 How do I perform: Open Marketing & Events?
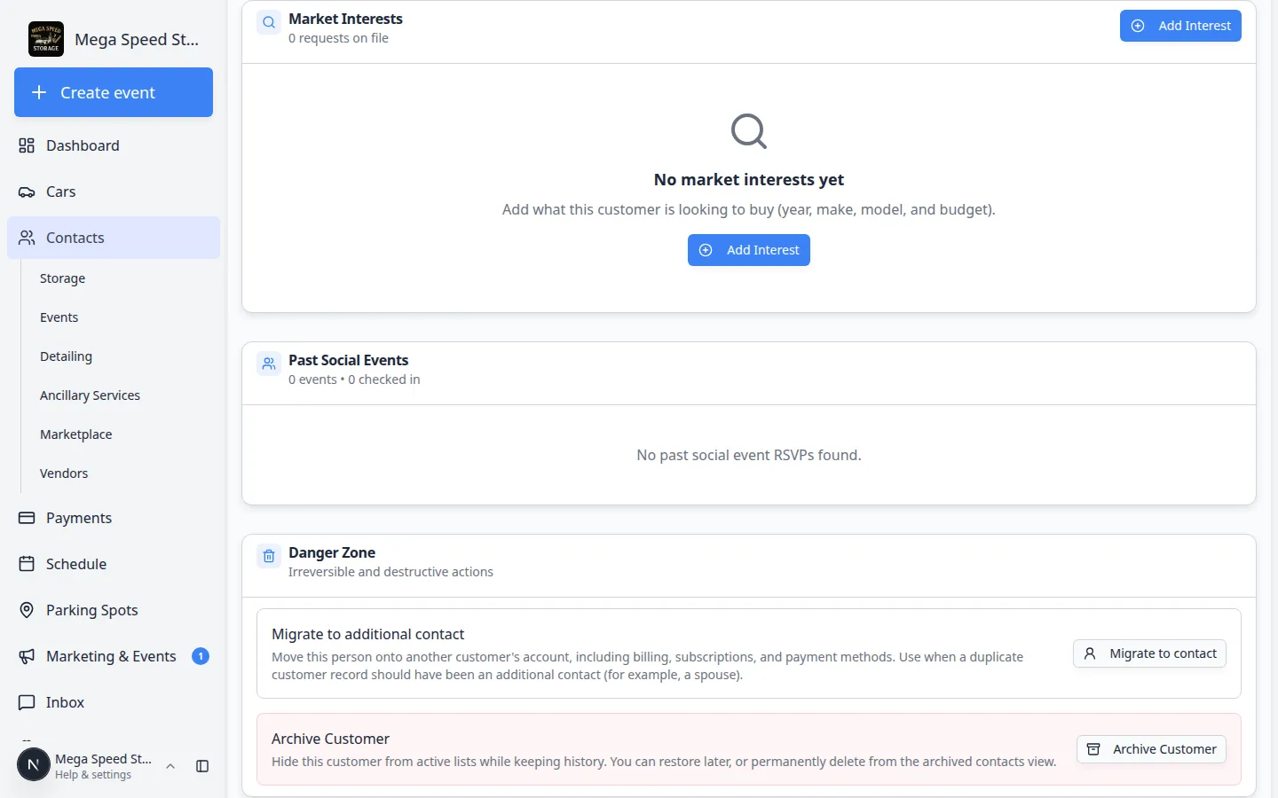[114, 656]
